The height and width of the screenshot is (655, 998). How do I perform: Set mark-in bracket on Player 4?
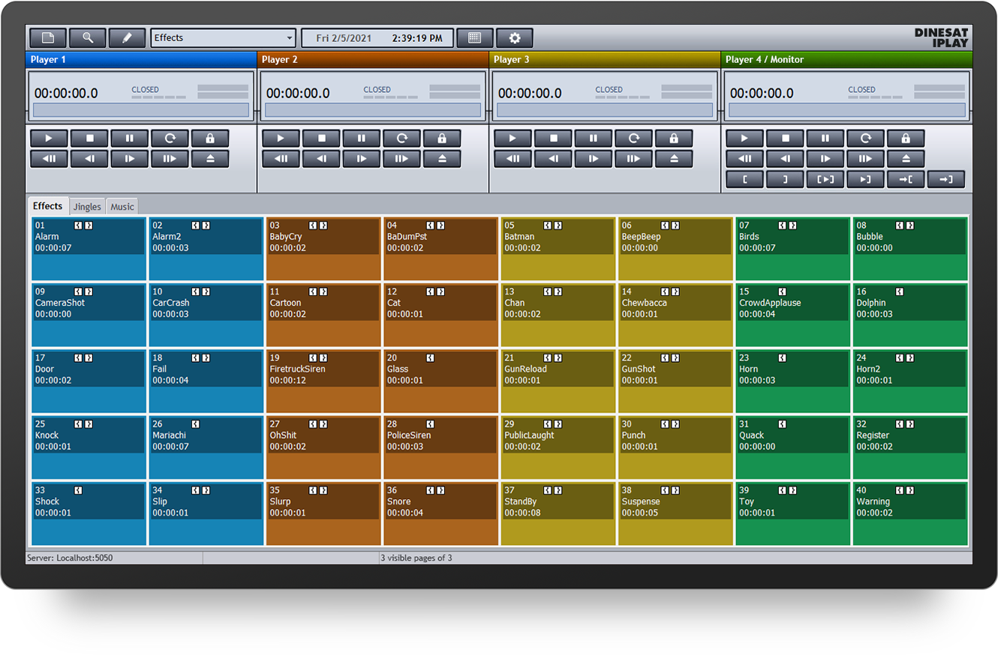click(x=744, y=179)
